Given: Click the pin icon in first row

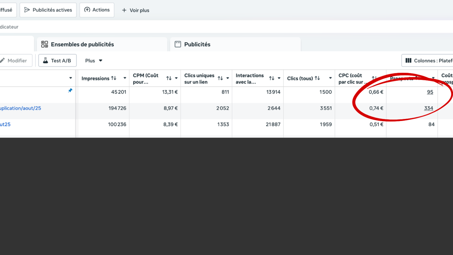Looking at the screenshot, I should tap(70, 91).
